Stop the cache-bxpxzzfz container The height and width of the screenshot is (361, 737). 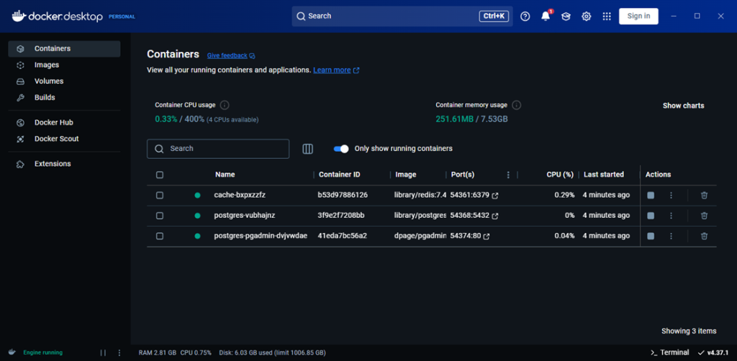[x=651, y=195]
